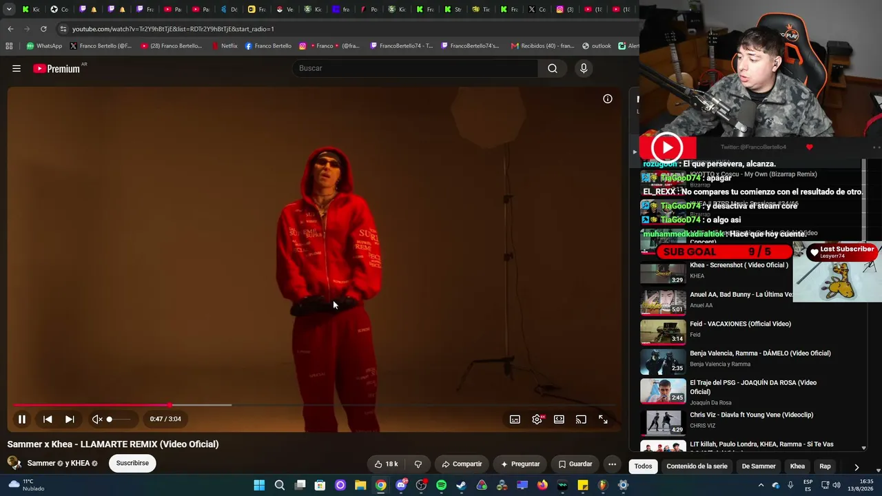Screen dimensions: 882x496
Task: Show hidden system tray icons
Action: pyautogui.click(x=761, y=485)
